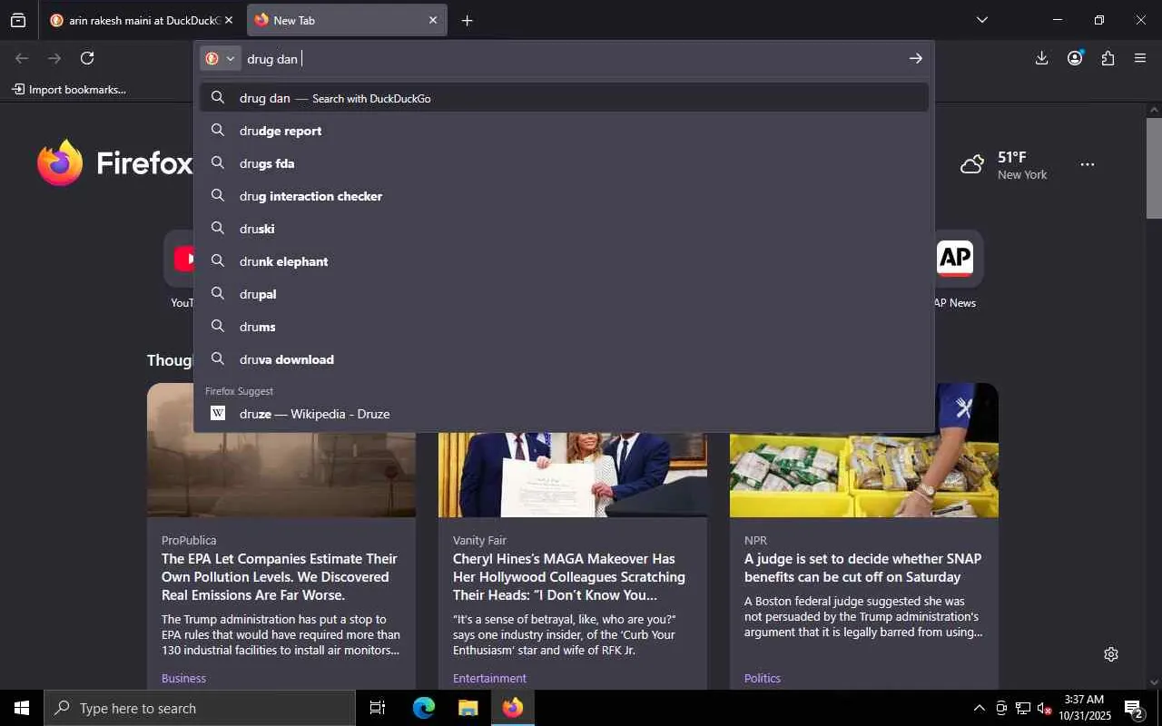Open the Meet Now tray icon
This screenshot has width=1162, height=726.
coord(1000,708)
